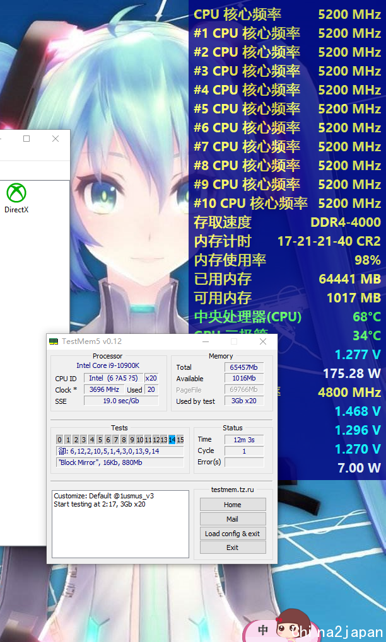Select test box 8 in Tests

(x=124, y=440)
